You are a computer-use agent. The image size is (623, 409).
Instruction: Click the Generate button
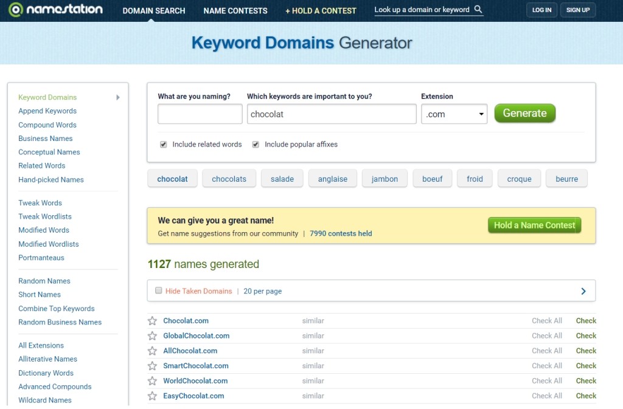pos(525,113)
